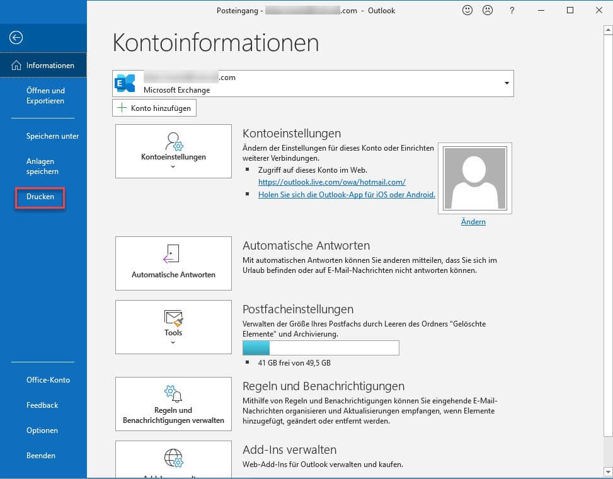Click the Ändern link under the photo
Screen dimensions: 613x479
coord(473,222)
